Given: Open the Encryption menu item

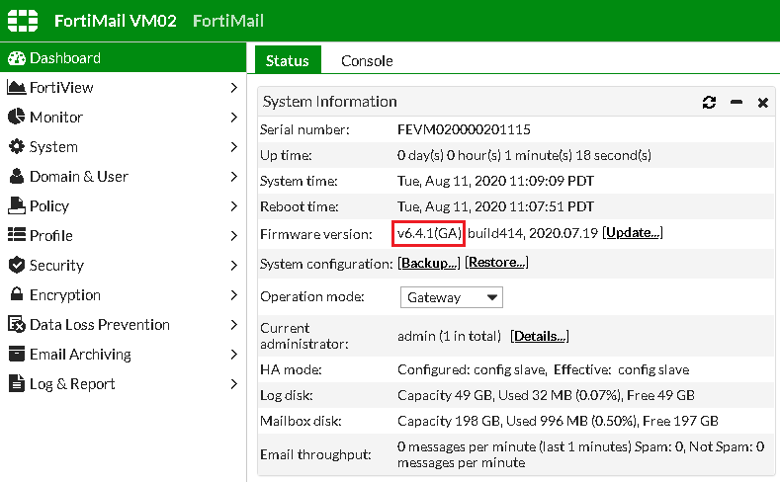Looking at the screenshot, I should pyautogui.click(x=123, y=295).
